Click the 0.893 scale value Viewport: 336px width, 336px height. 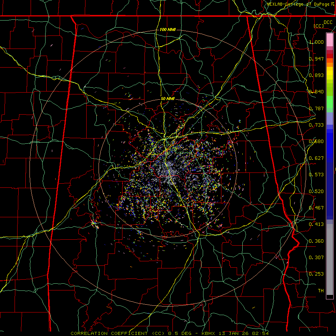pyautogui.click(x=316, y=75)
